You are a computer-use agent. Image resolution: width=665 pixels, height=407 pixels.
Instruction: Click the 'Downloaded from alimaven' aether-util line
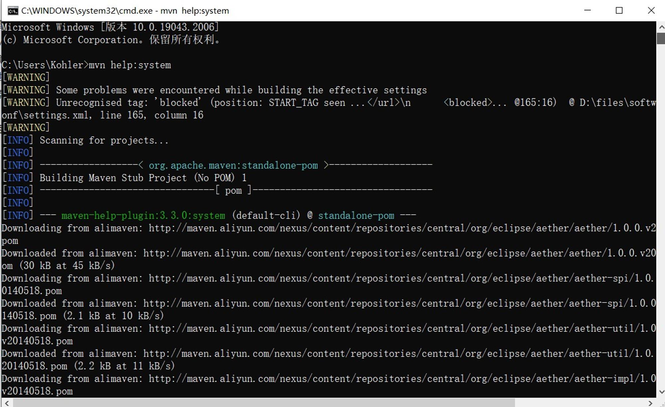click(x=329, y=353)
